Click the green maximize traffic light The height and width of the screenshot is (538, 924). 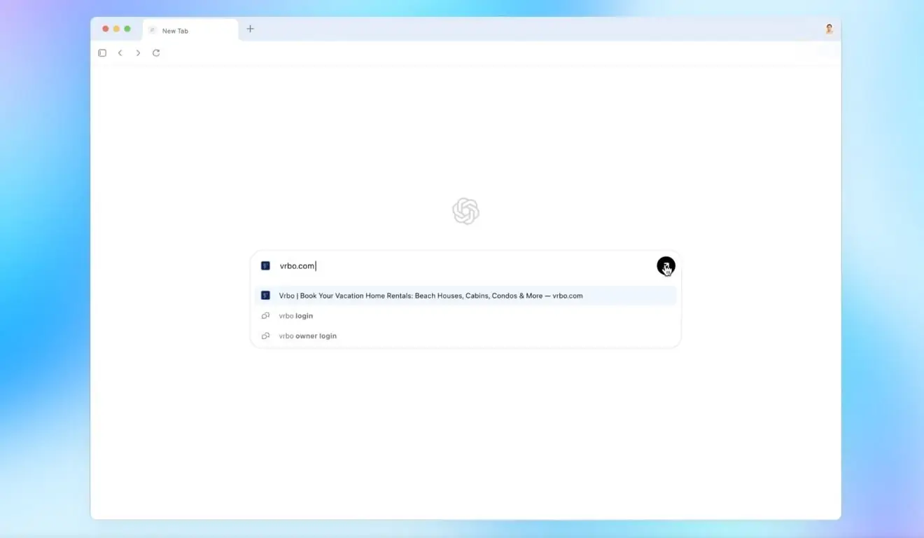tap(127, 29)
